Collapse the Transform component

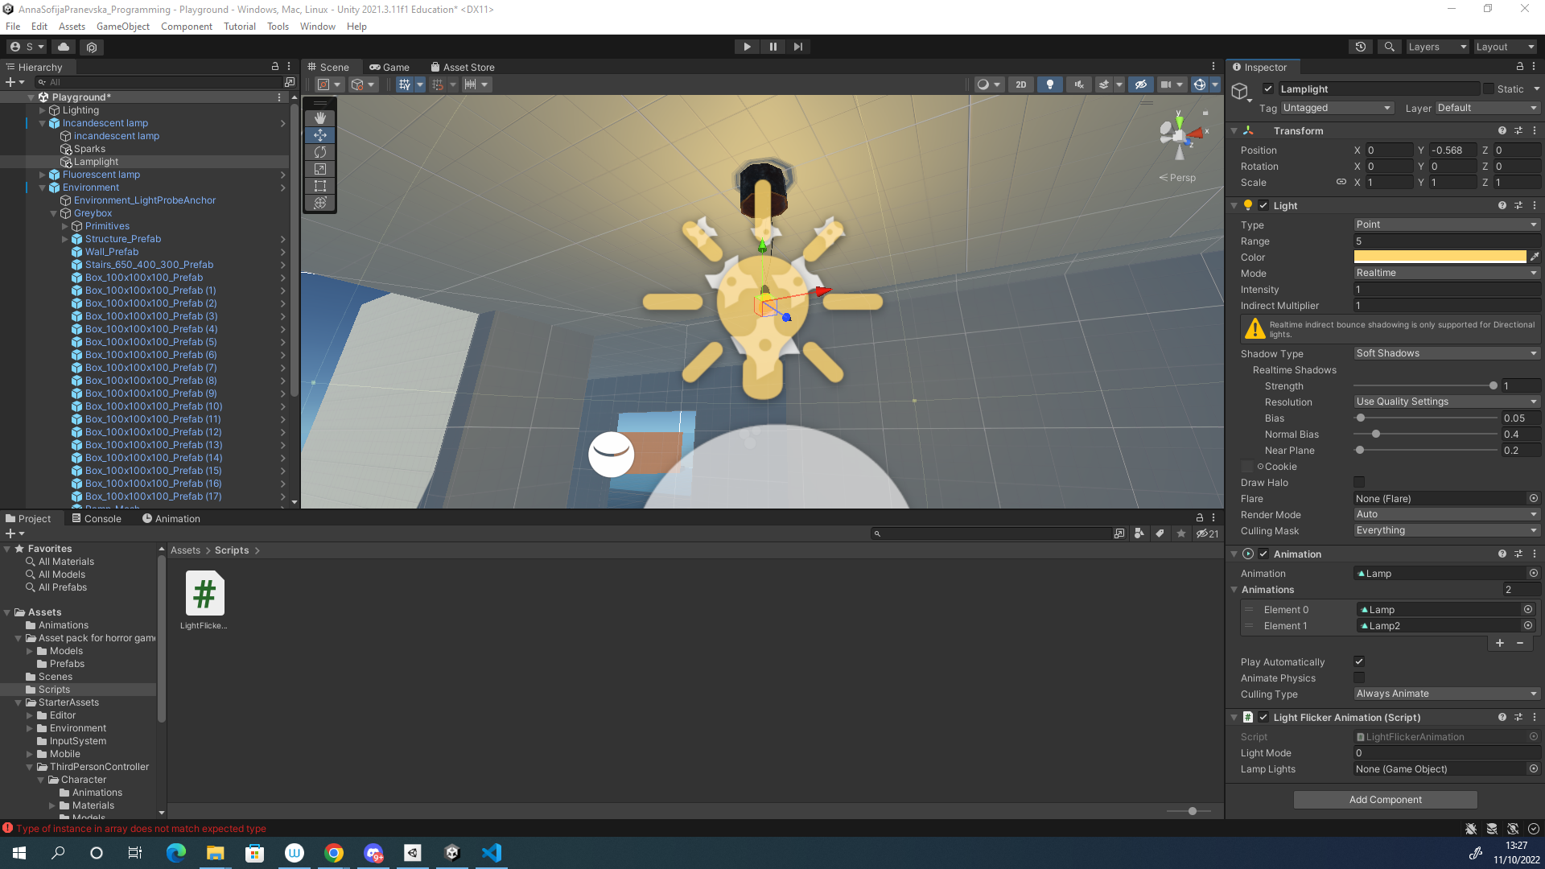coord(1234,130)
